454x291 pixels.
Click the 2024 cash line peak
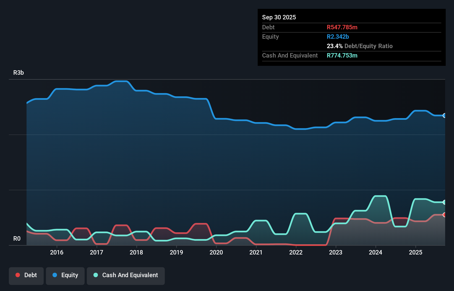[x=379, y=196]
